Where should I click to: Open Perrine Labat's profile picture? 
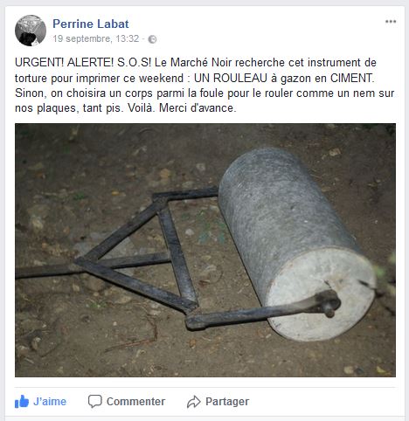click(x=31, y=31)
